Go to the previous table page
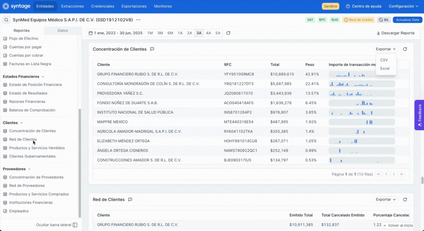This screenshot has height=231, width=424. 386,174
